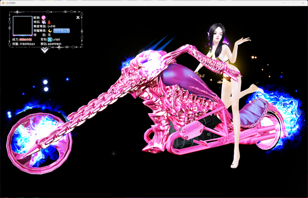
Task: Close the player info card
Action: tap(78, 18)
